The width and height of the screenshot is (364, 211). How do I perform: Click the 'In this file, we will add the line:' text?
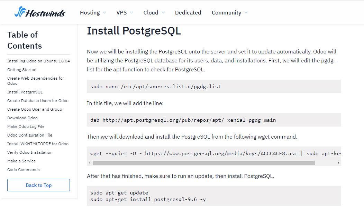125,103
